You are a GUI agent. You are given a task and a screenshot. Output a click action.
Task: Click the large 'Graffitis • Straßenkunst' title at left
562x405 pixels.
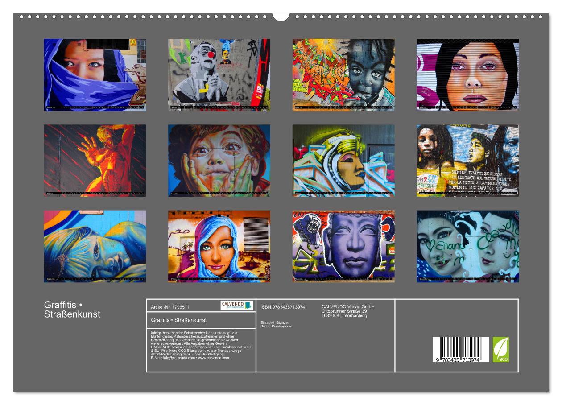72,310
